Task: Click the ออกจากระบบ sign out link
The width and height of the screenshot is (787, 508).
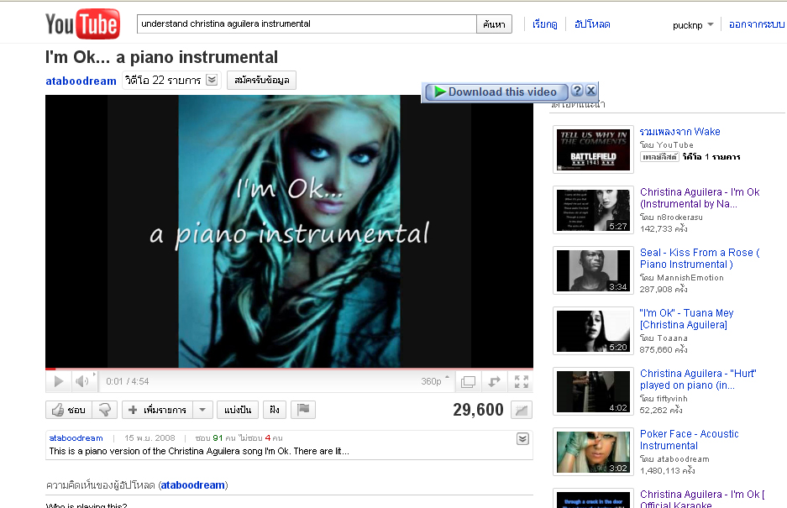Action: 757,24
